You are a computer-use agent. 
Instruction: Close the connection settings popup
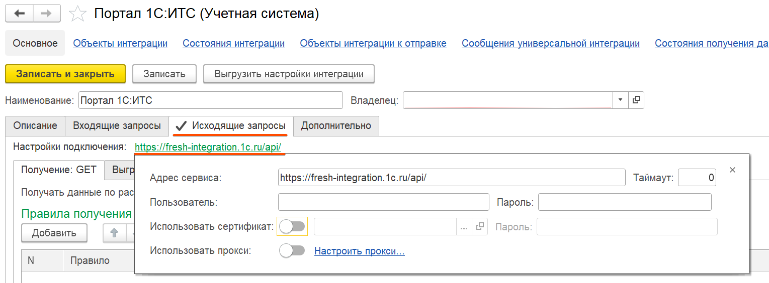coord(732,170)
